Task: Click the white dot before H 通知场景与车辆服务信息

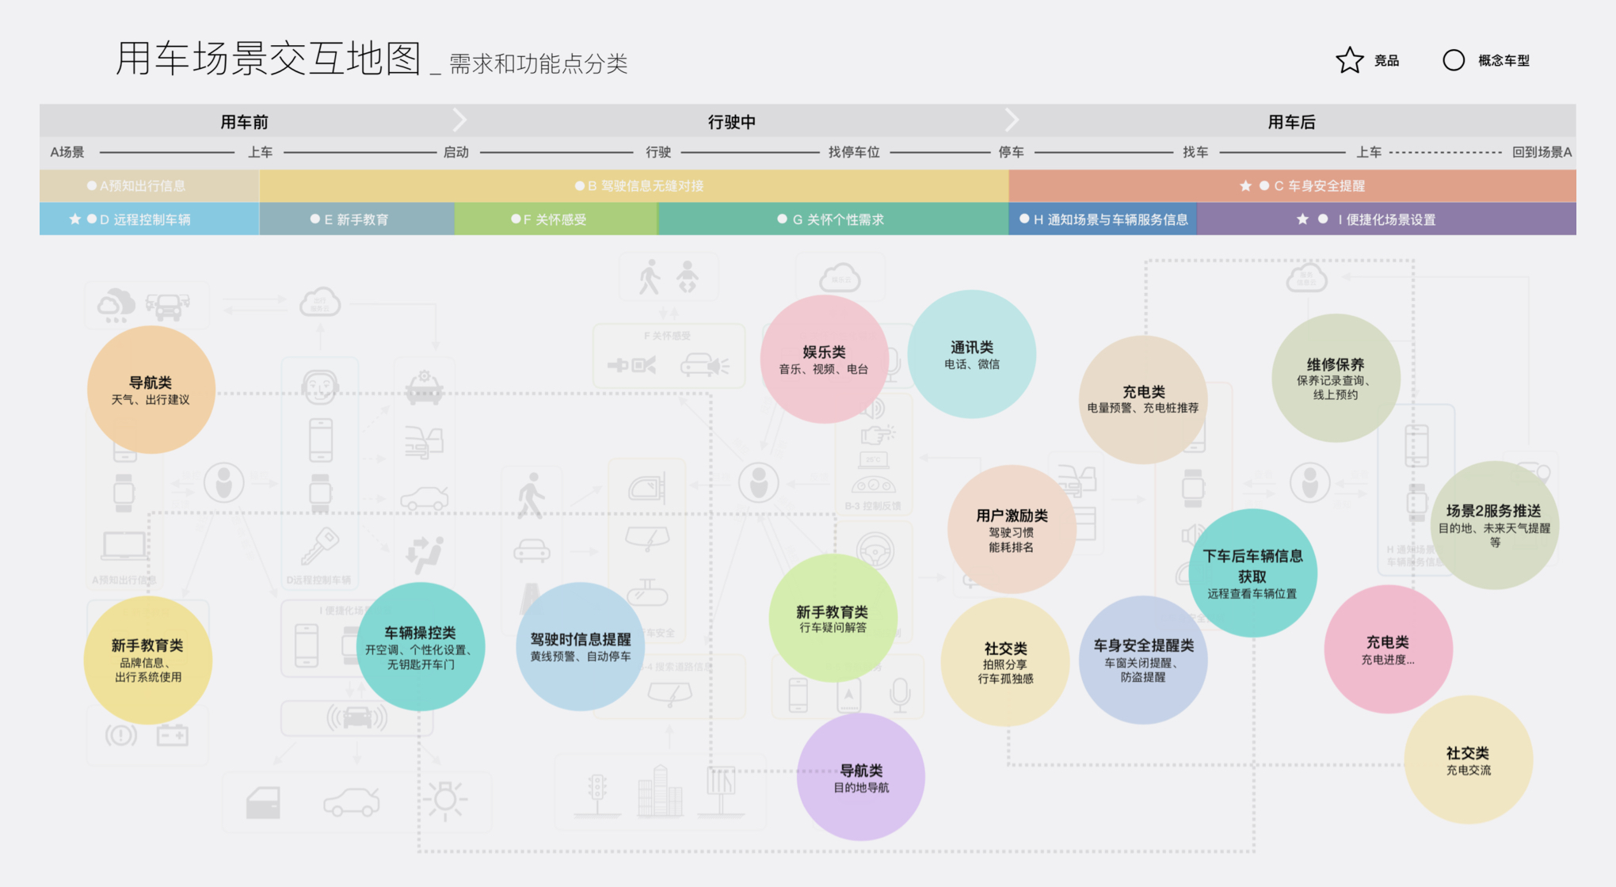Action: point(1024,219)
